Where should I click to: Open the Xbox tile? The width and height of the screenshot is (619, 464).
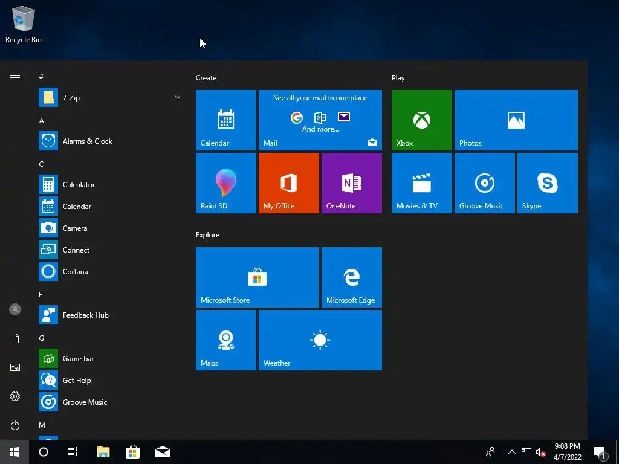(421, 120)
